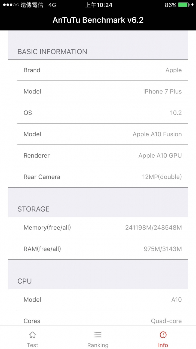Select the Memory(free/all) storage row
196x349 pixels.
click(x=103, y=227)
